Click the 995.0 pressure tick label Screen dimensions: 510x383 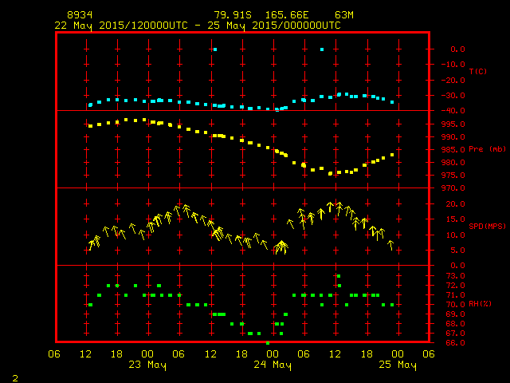[x=453, y=124]
